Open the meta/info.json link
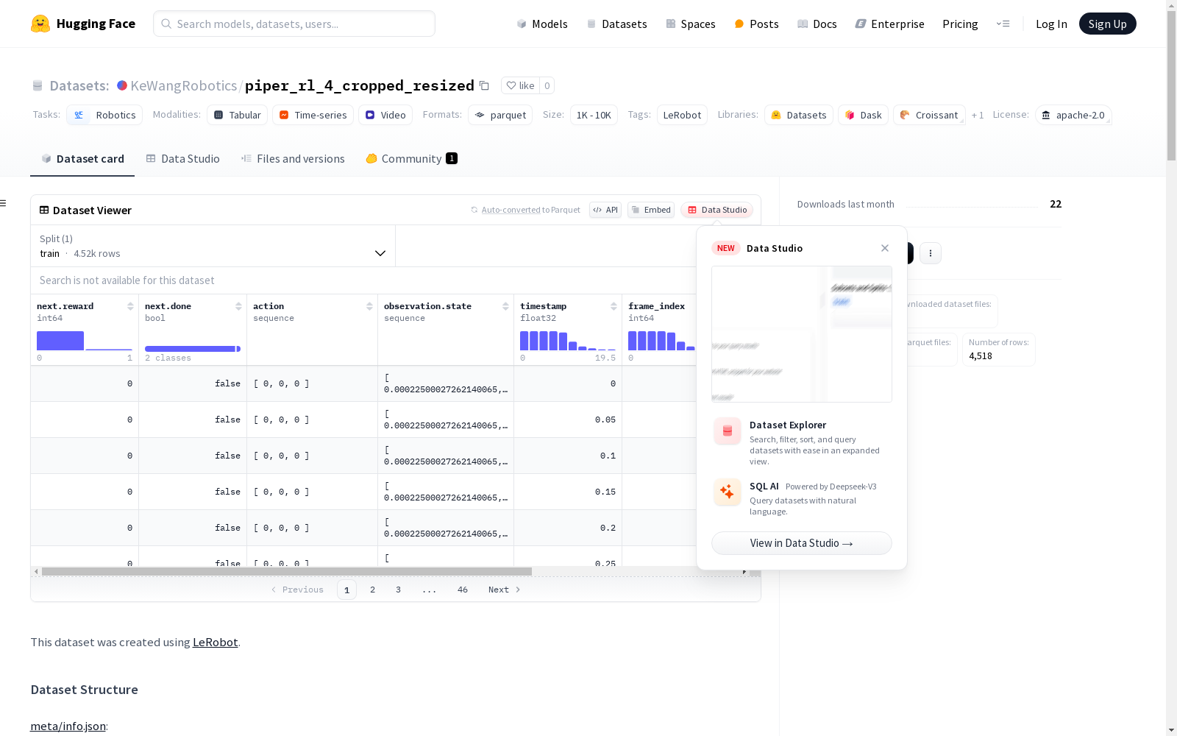The image size is (1177, 736). 68,726
